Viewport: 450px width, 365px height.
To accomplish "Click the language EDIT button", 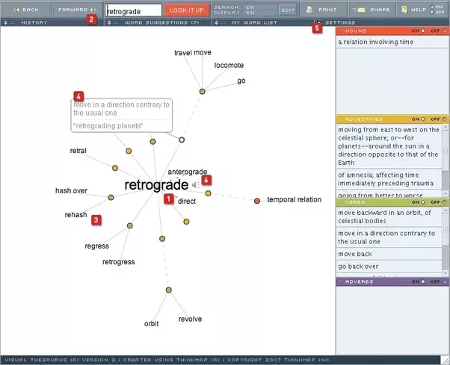I will point(288,10).
